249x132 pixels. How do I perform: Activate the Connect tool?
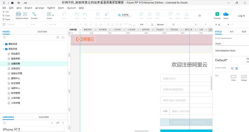point(34,15)
